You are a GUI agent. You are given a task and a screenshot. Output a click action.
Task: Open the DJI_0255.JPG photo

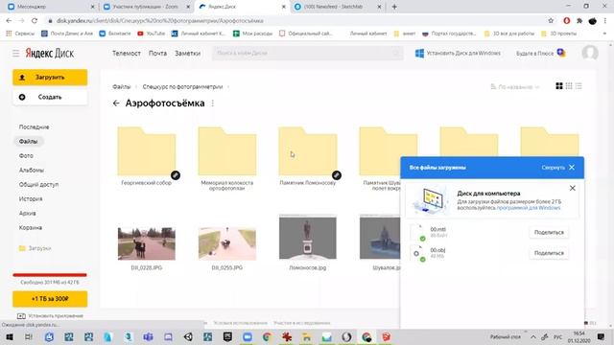(x=227, y=243)
